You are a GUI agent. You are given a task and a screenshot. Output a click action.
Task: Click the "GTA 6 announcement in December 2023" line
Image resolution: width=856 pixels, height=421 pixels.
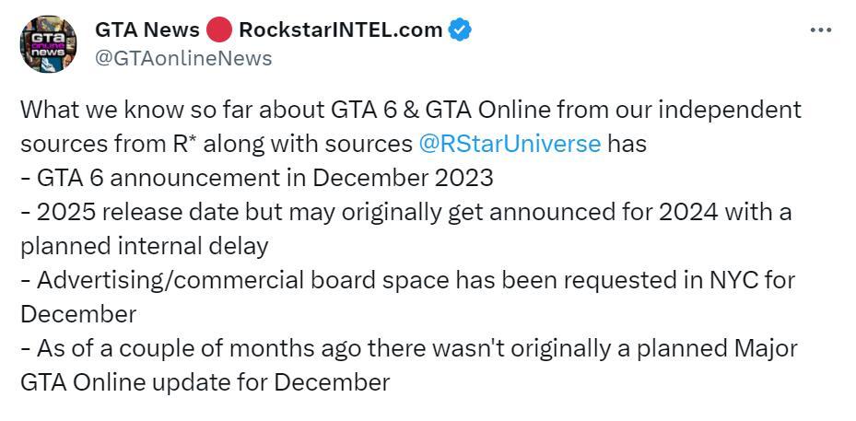257,178
